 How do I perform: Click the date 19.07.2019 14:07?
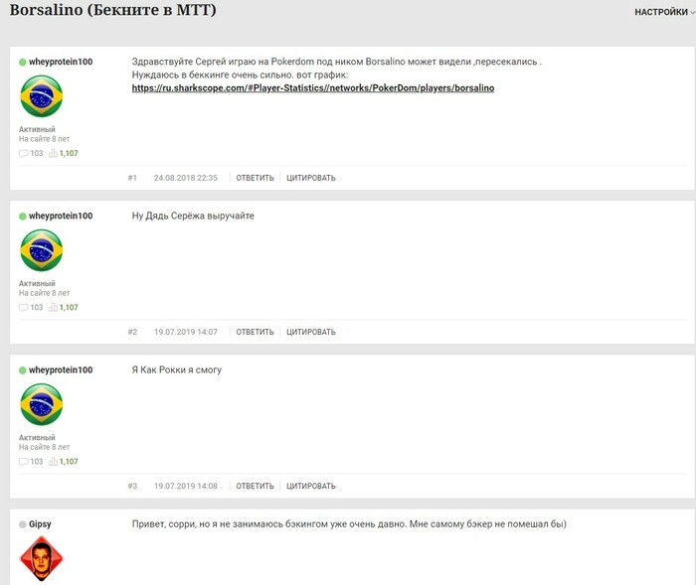(186, 332)
